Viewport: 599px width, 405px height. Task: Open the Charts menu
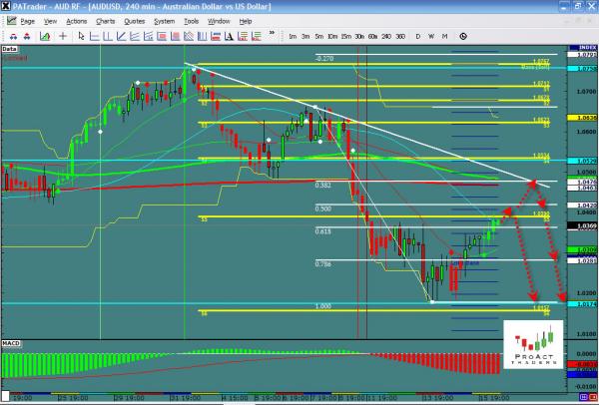tap(104, 20)
